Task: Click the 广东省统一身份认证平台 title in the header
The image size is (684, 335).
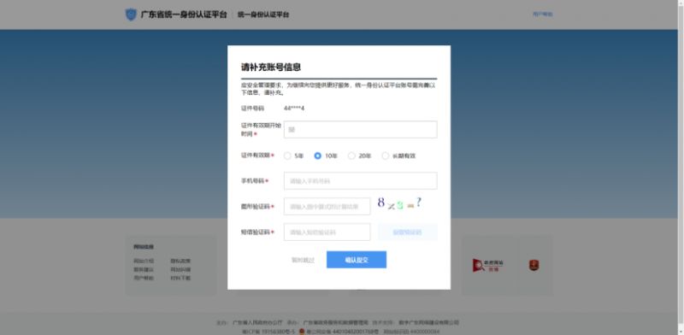Action: click(x=184, y=15)
